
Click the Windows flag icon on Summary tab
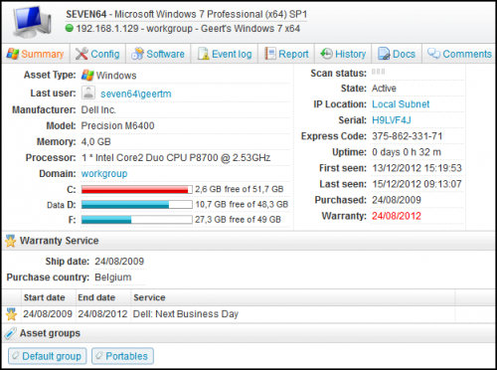(x=13, y=54)
